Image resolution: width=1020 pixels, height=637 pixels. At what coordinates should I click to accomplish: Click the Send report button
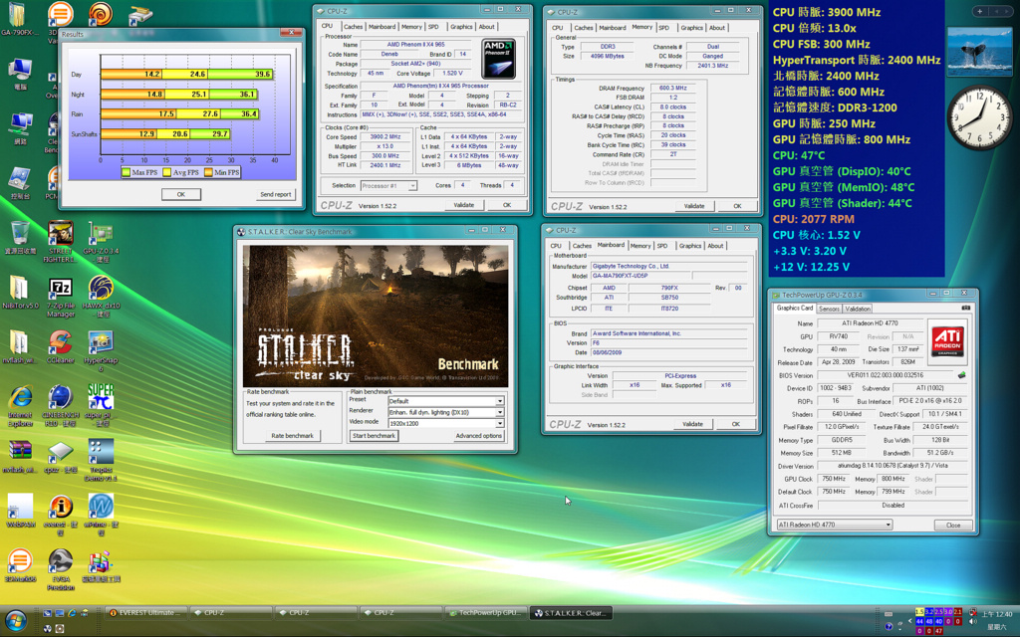pyautogui.click(x=275, y=194)
